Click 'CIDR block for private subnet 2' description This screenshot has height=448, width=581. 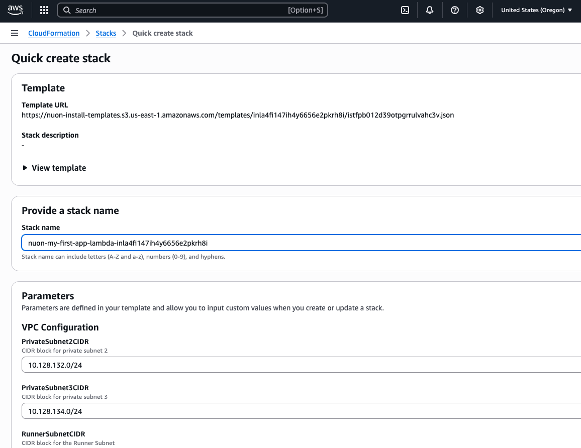pos(64,351)
